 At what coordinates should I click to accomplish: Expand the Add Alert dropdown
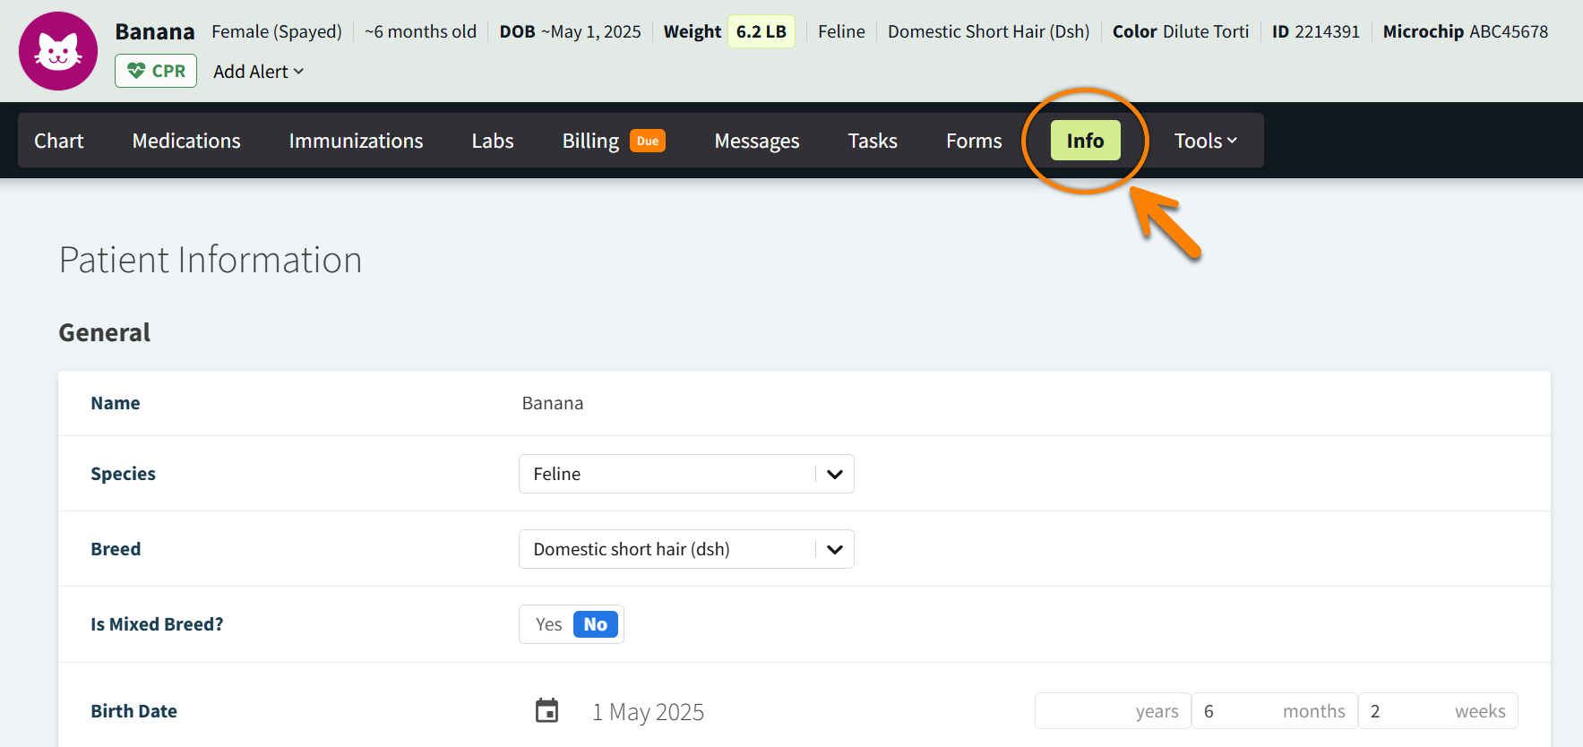pyautogui.click(x=258, y=72)
